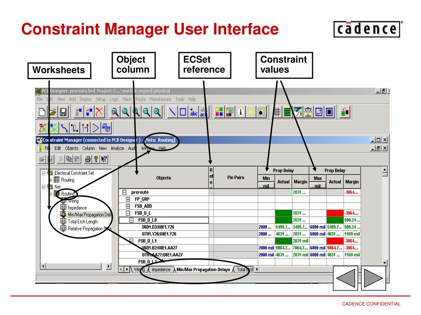Collapse the FSB_D_L row
The width and height of the screenshot is (421, 315).
[x=128, y=213]
